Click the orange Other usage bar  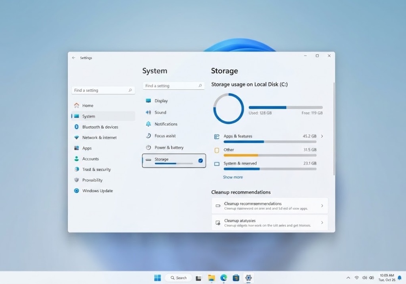[270, 155]
